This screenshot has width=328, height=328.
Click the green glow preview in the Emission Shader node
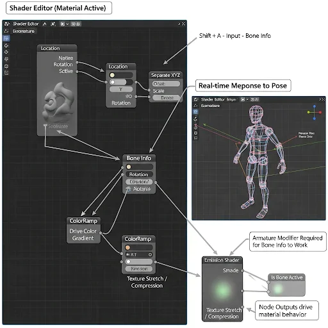(x=222, y=290)
